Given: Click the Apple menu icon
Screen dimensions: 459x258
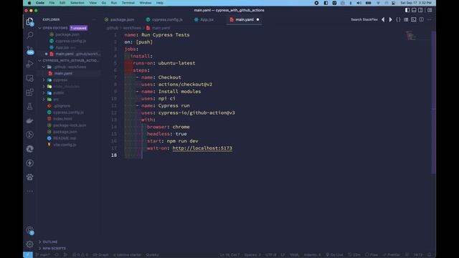Looking at the screenshot, I should click(29, 3).
